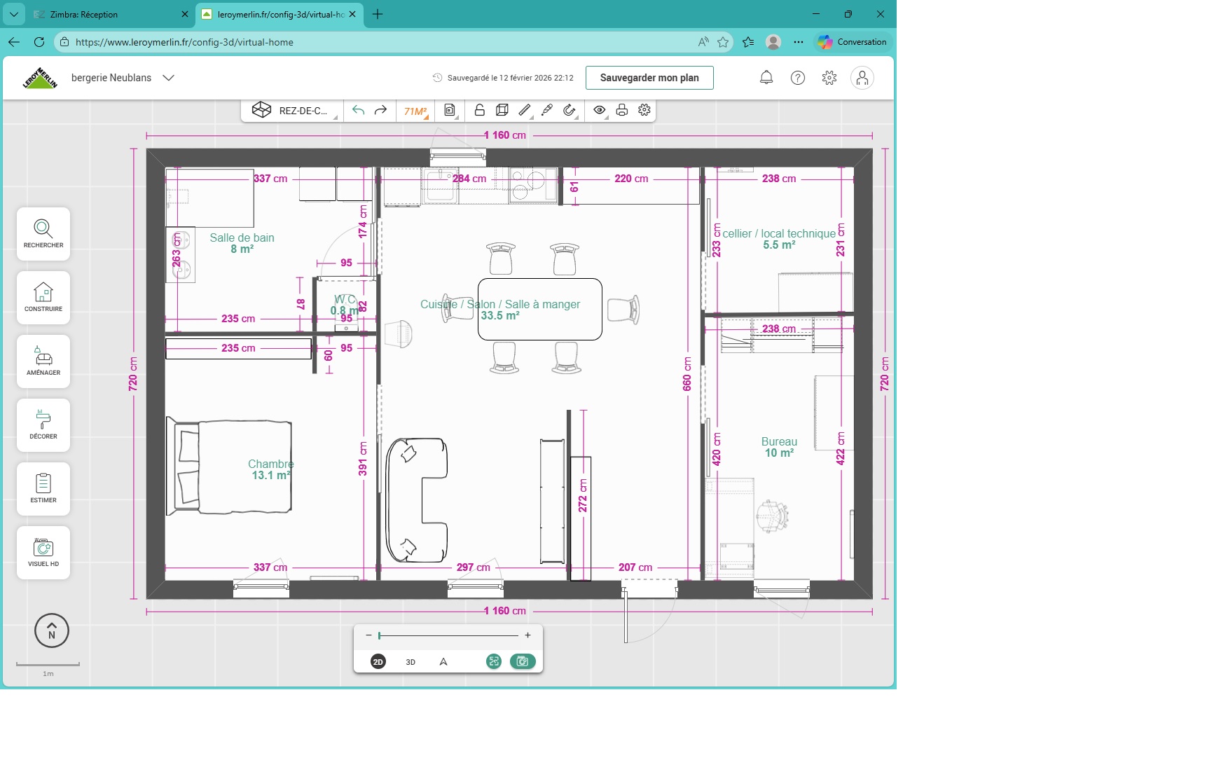Viewport: 1214px width, 772px height.
Task: Open the Aménager furniture panel
Action: coord(43,361)
